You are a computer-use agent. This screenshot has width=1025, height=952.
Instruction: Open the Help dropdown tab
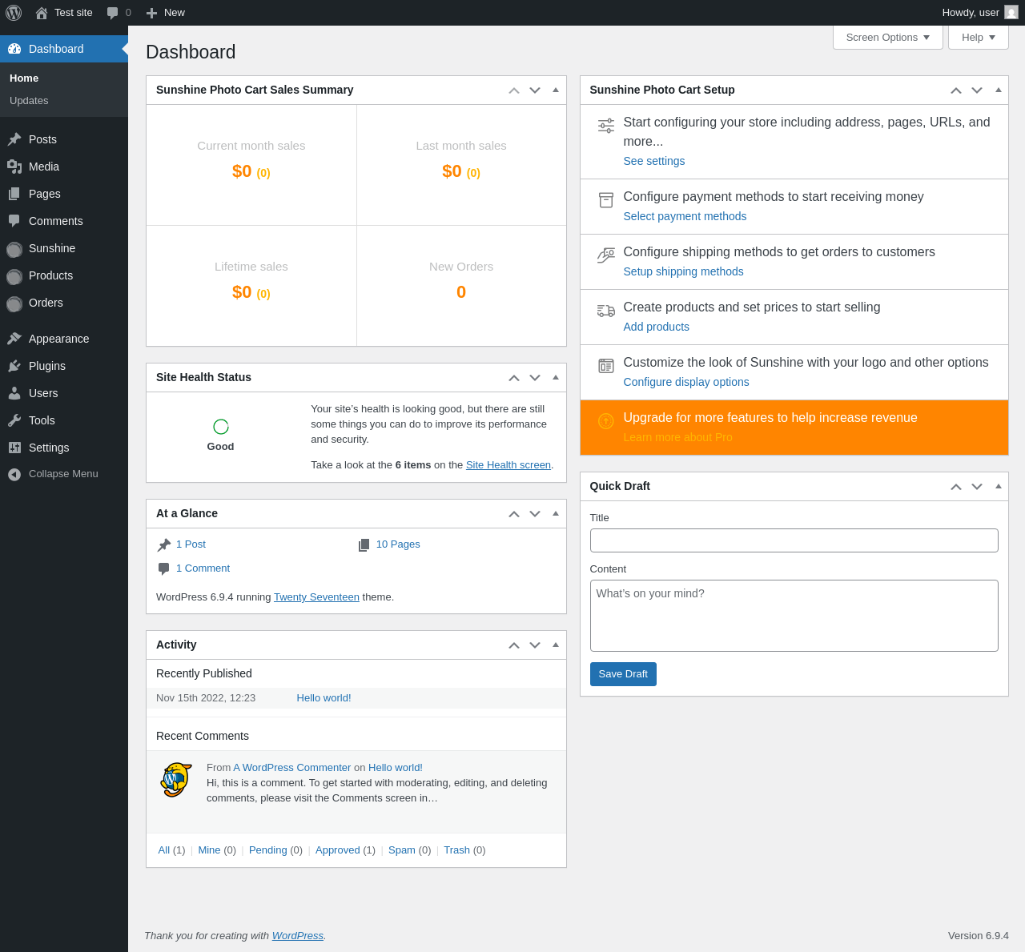pyautogui.click(x=979, y=37)
